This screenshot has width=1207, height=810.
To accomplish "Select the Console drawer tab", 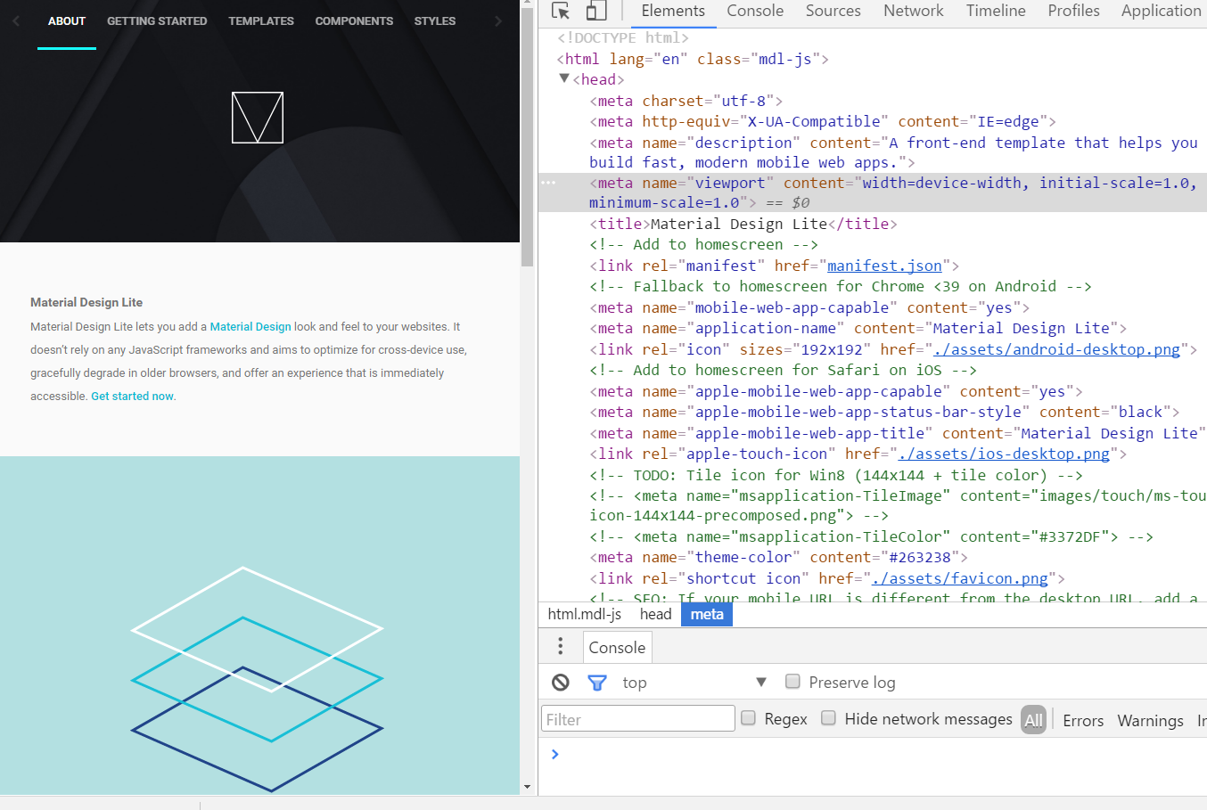I will (617, 648).
